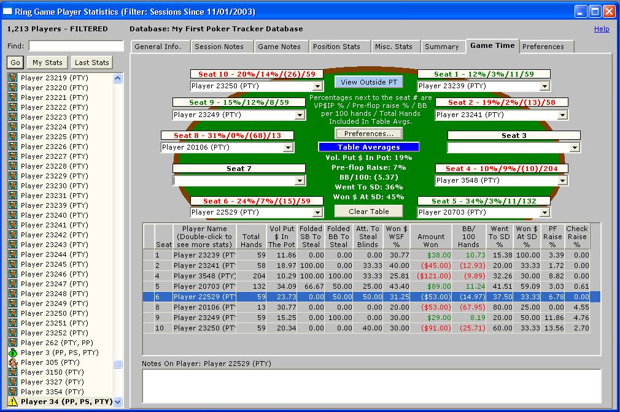Go to the Preferences tab

coord(543,47)
